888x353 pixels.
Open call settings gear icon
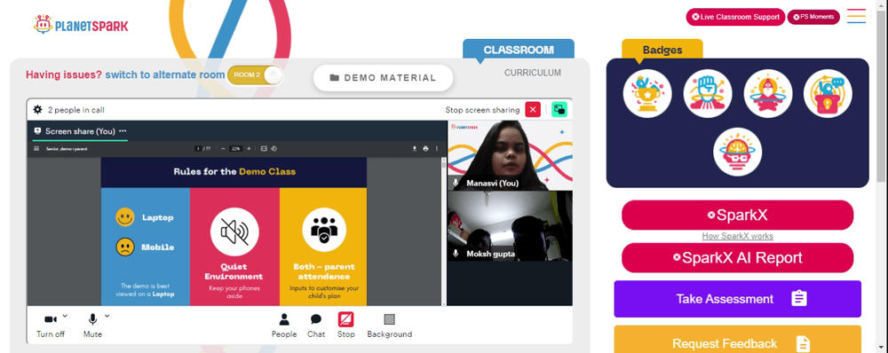point(38,110)
